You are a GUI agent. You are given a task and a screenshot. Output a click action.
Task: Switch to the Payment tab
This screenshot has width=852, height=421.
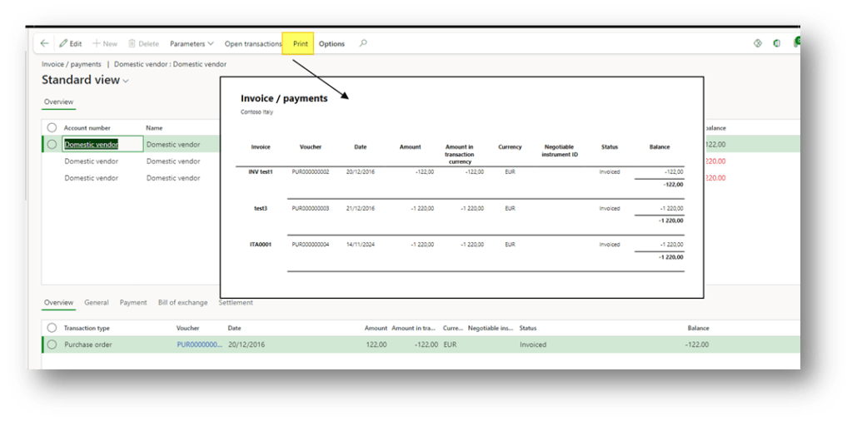tap(133, 303)
